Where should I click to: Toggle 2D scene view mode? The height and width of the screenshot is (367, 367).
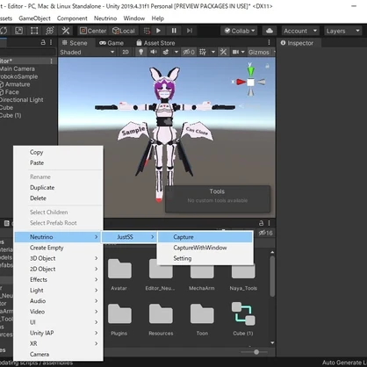pos(126,52)
